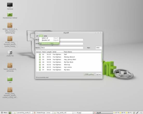Uncheck extract for My Poor Brain

[x=40, y=62]
